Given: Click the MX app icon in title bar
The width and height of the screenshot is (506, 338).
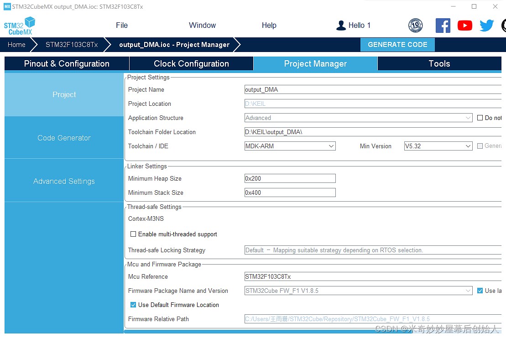Looking at the screenshot, I should (7, 6).
